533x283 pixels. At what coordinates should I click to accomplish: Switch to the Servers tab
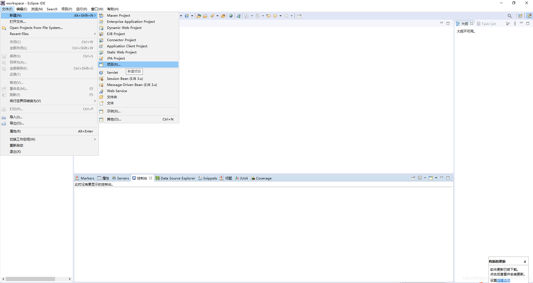[121, 178]
